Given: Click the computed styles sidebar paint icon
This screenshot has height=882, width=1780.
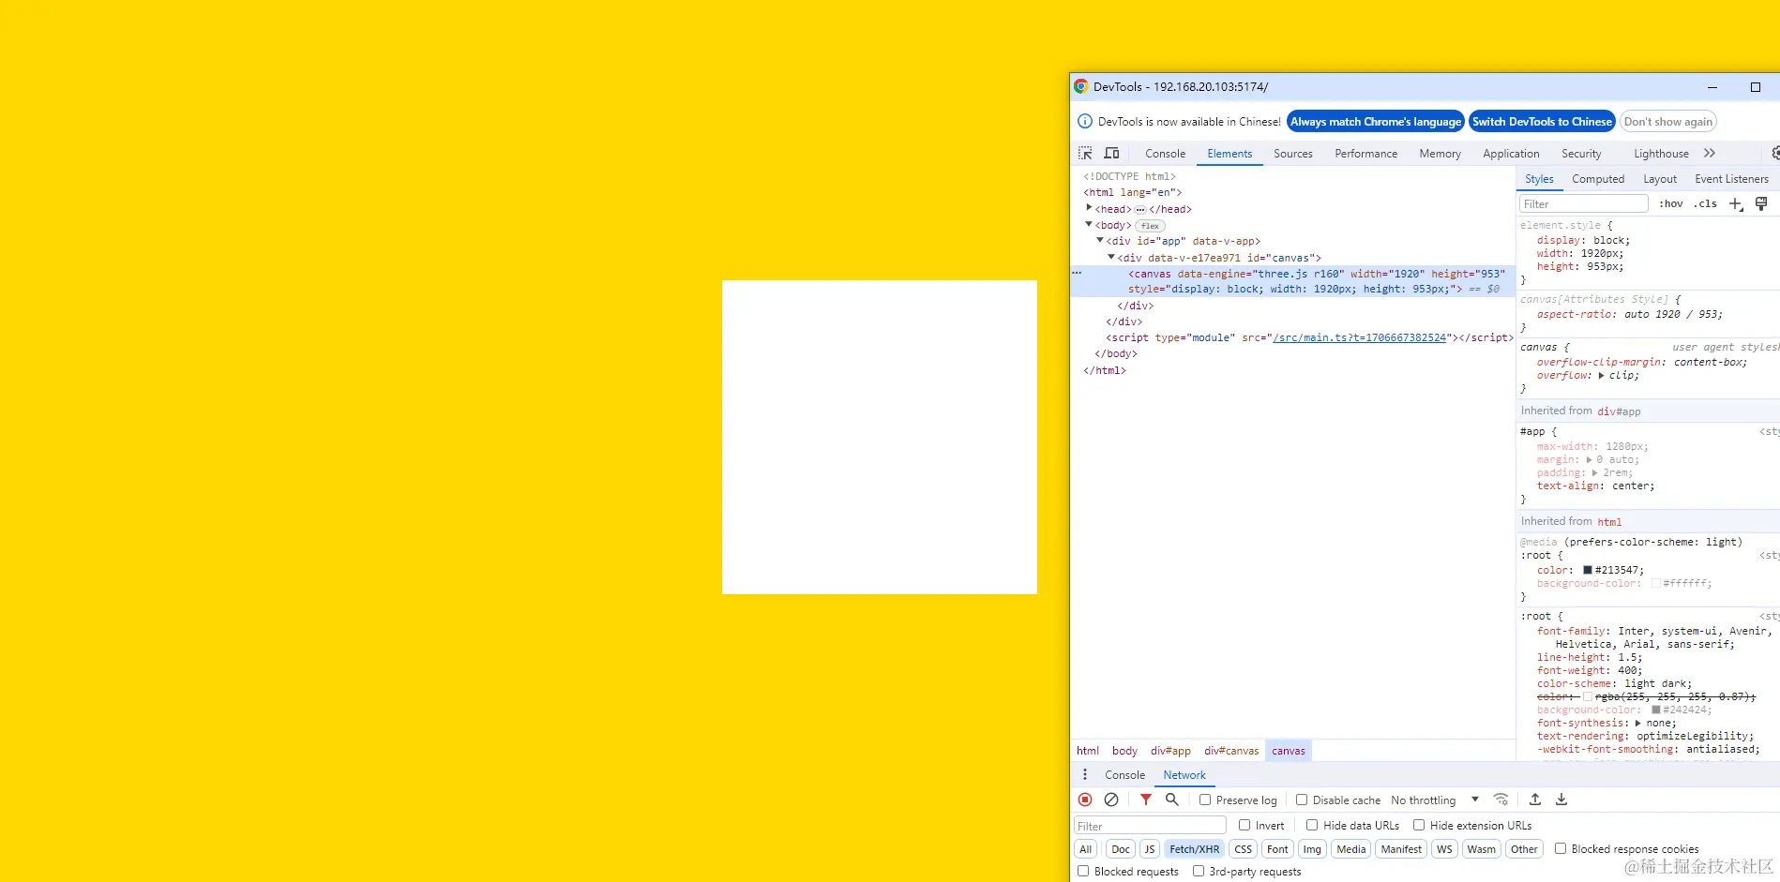Looking at the screenshot, I should [1761, 203].
